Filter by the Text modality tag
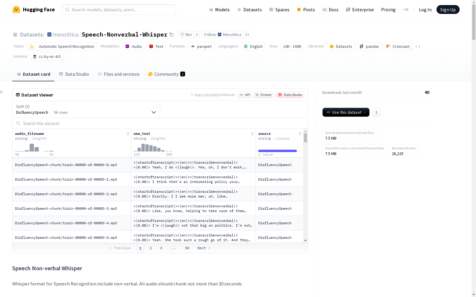 (x=156, y=46)
